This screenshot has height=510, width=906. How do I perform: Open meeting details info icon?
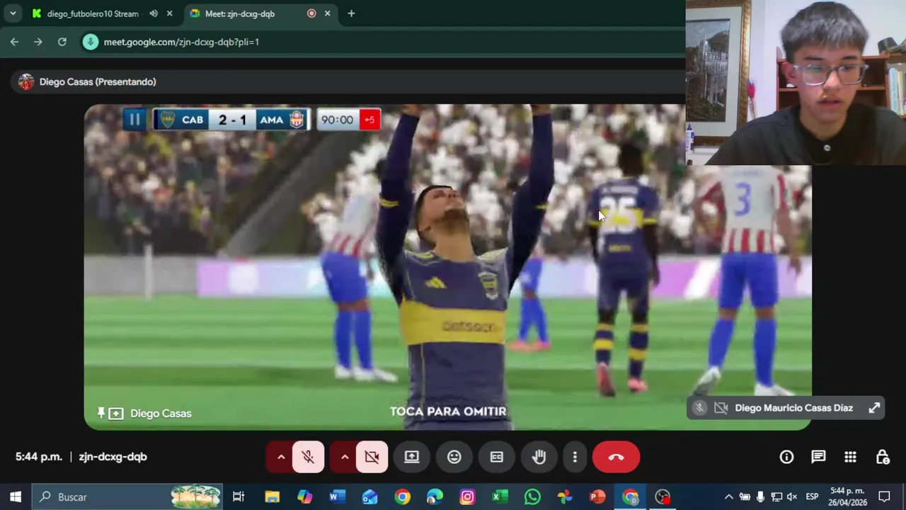click(x=786, y=457)
